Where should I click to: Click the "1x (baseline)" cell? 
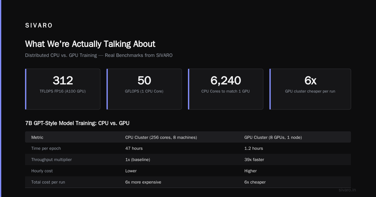(138, 160)
